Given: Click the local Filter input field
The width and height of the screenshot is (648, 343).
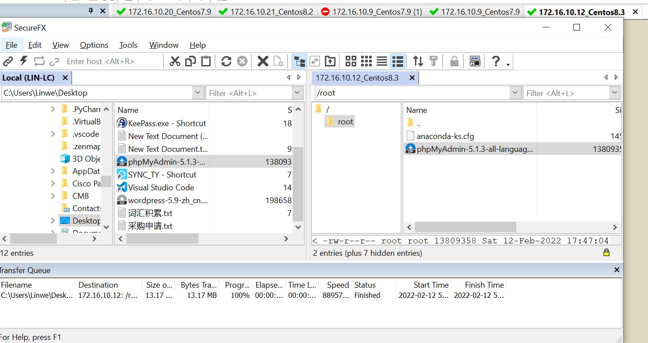Looking at the screenshot, I should pyautogui.click(x=249, y=93).
